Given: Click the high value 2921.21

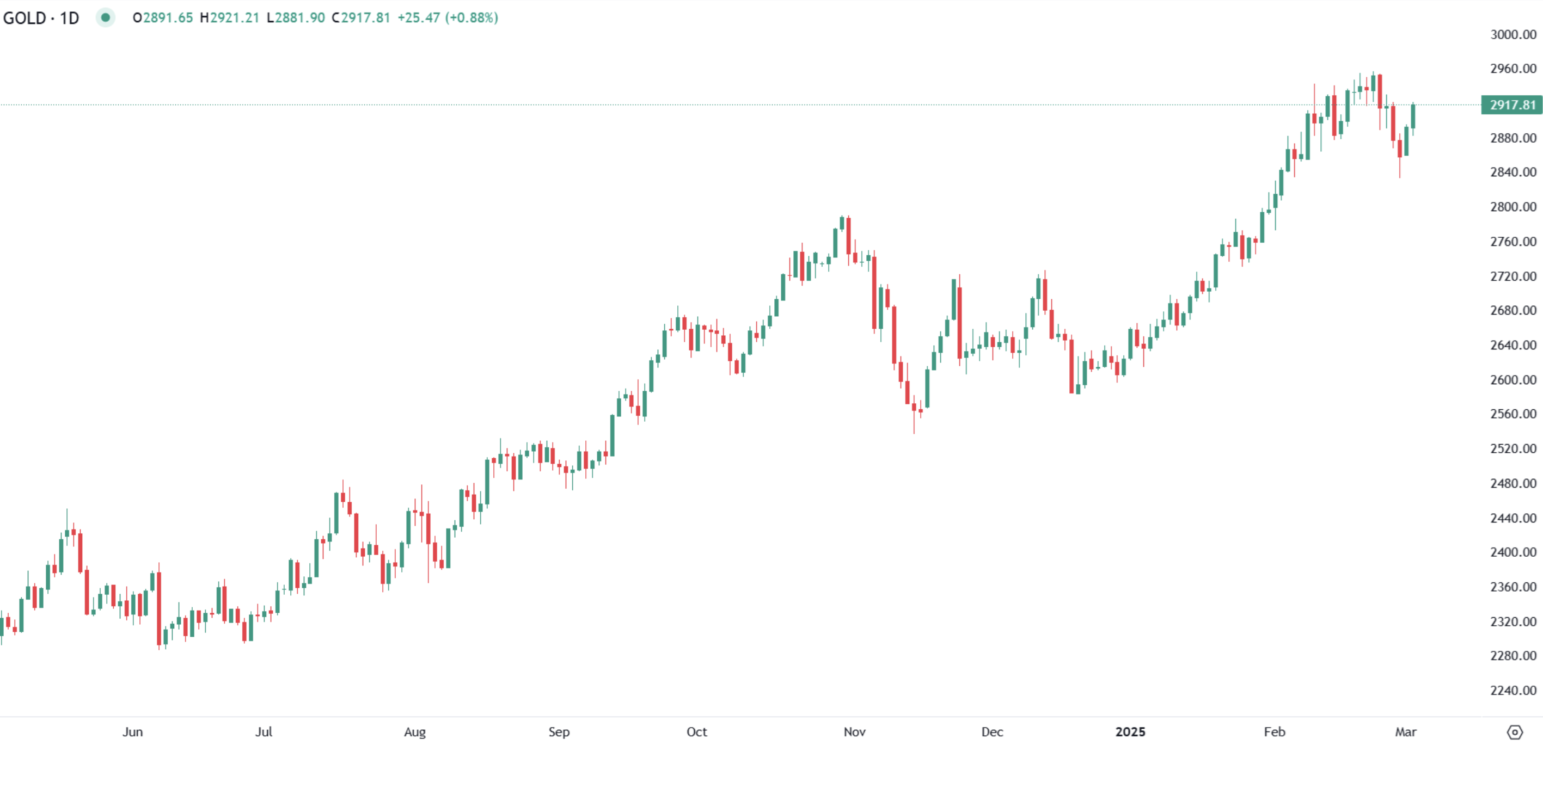Looking at the screenshot, I should 234,18.
